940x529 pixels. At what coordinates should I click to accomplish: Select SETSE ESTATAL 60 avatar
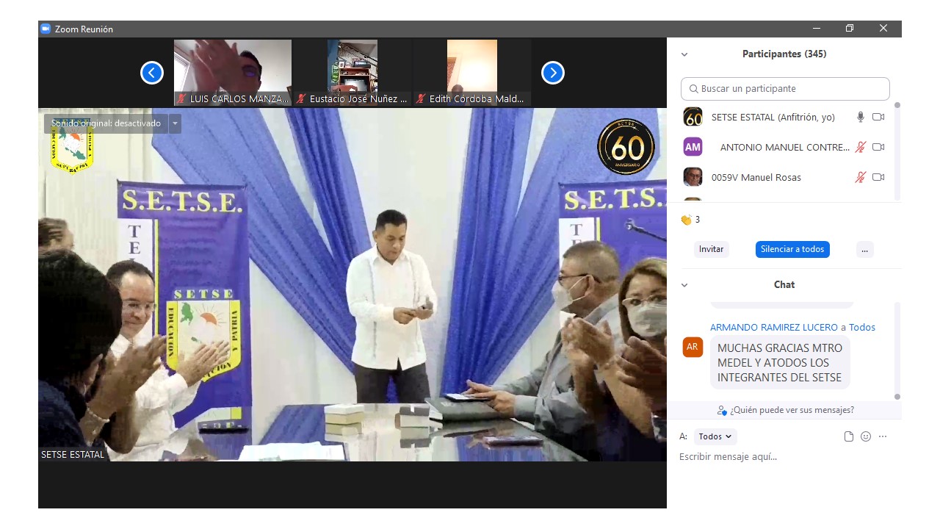pyautogui.click(x=693, y=117)
